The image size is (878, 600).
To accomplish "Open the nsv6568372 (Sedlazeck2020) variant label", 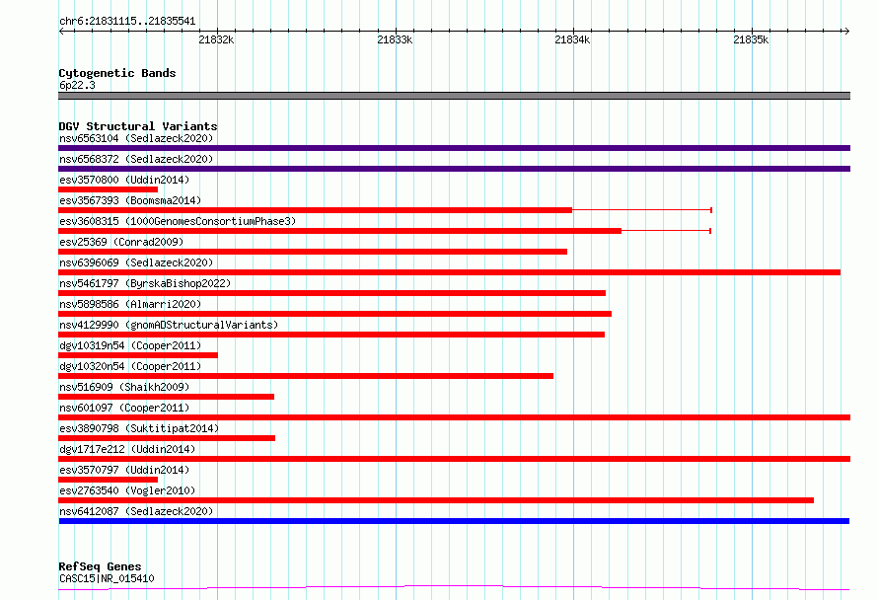I will pos(136,159).
